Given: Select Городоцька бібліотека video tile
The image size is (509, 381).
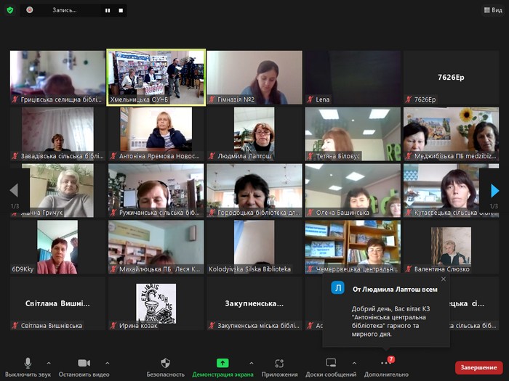Looking at the screenshot, I should tap(254, 190).
